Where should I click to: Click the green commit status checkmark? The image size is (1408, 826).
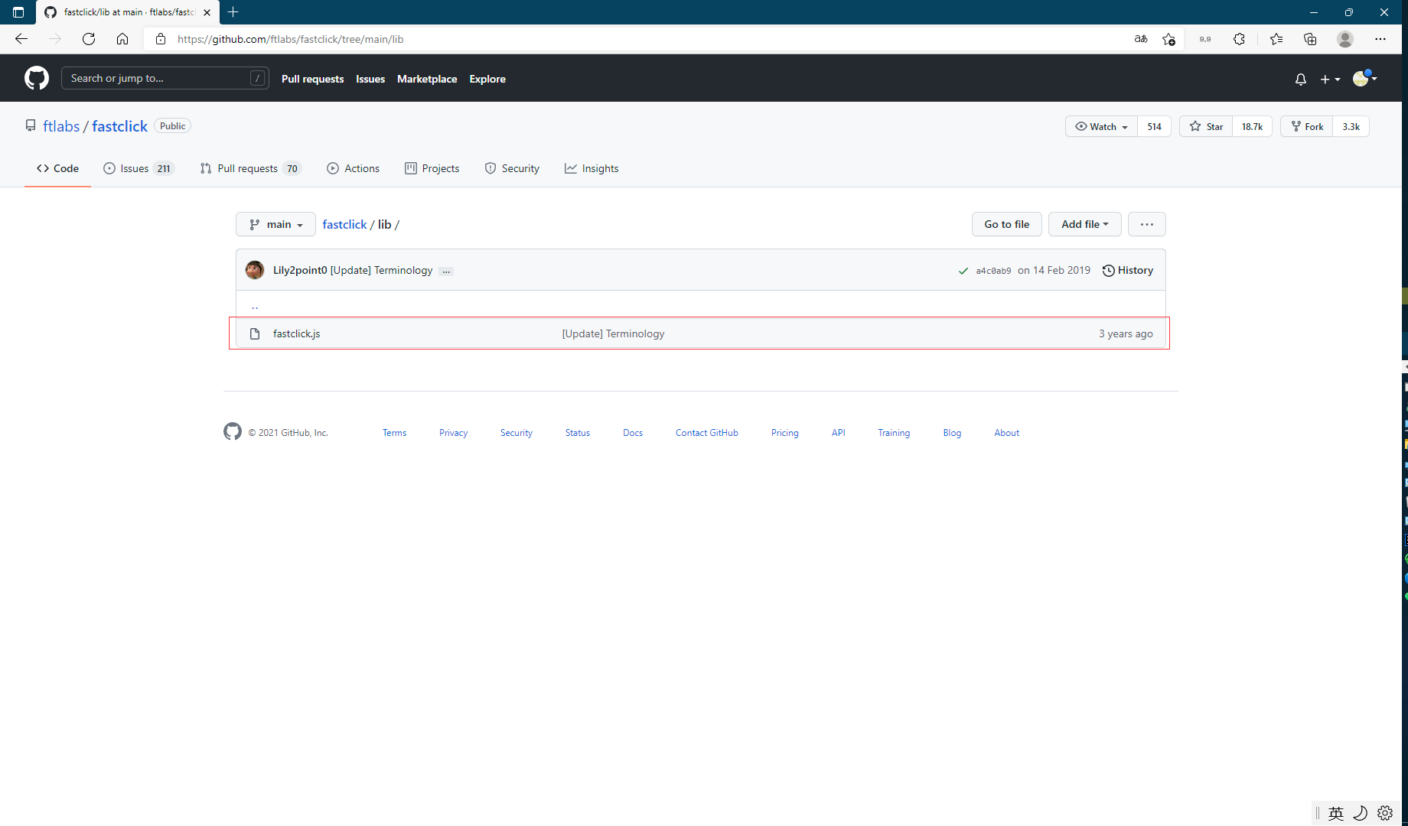pyautogui.click(x=963, y=271)
